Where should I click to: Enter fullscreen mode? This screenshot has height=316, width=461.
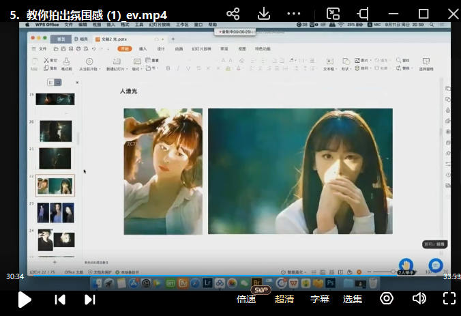pyautogui.click(x=449, y=298)
